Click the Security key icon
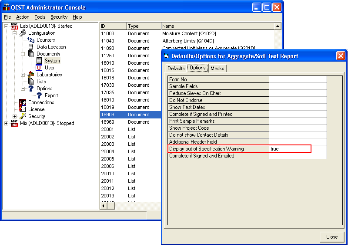348x246 pixels. pyautogui.click(x=23, y=116)
